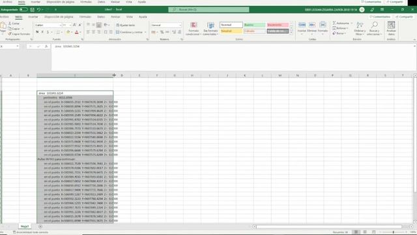417x235 pixels.
Task: Click the Undo arrow icon
Action: (x=39, y=10)
